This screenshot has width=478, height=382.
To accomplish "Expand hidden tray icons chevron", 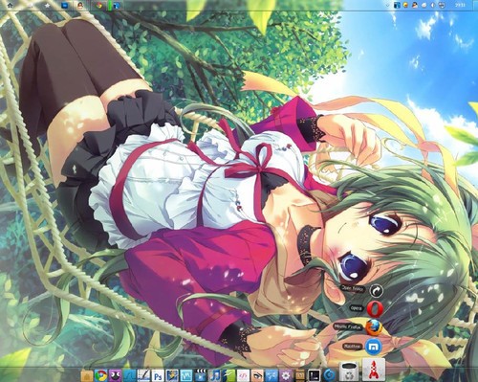I will pos(387,5).
